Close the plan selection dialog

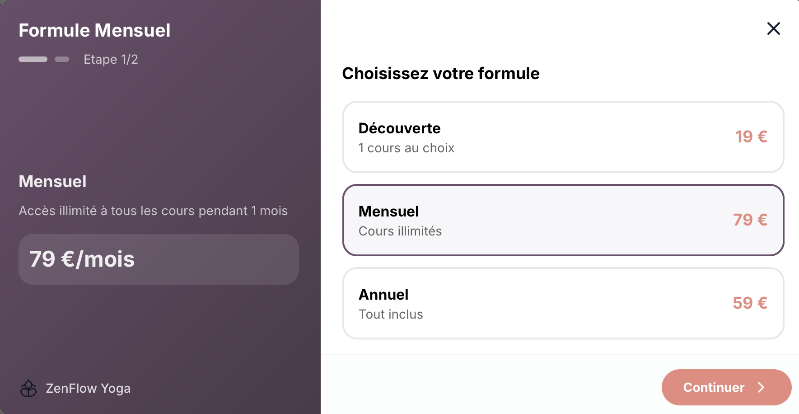(x=773, y=28)
